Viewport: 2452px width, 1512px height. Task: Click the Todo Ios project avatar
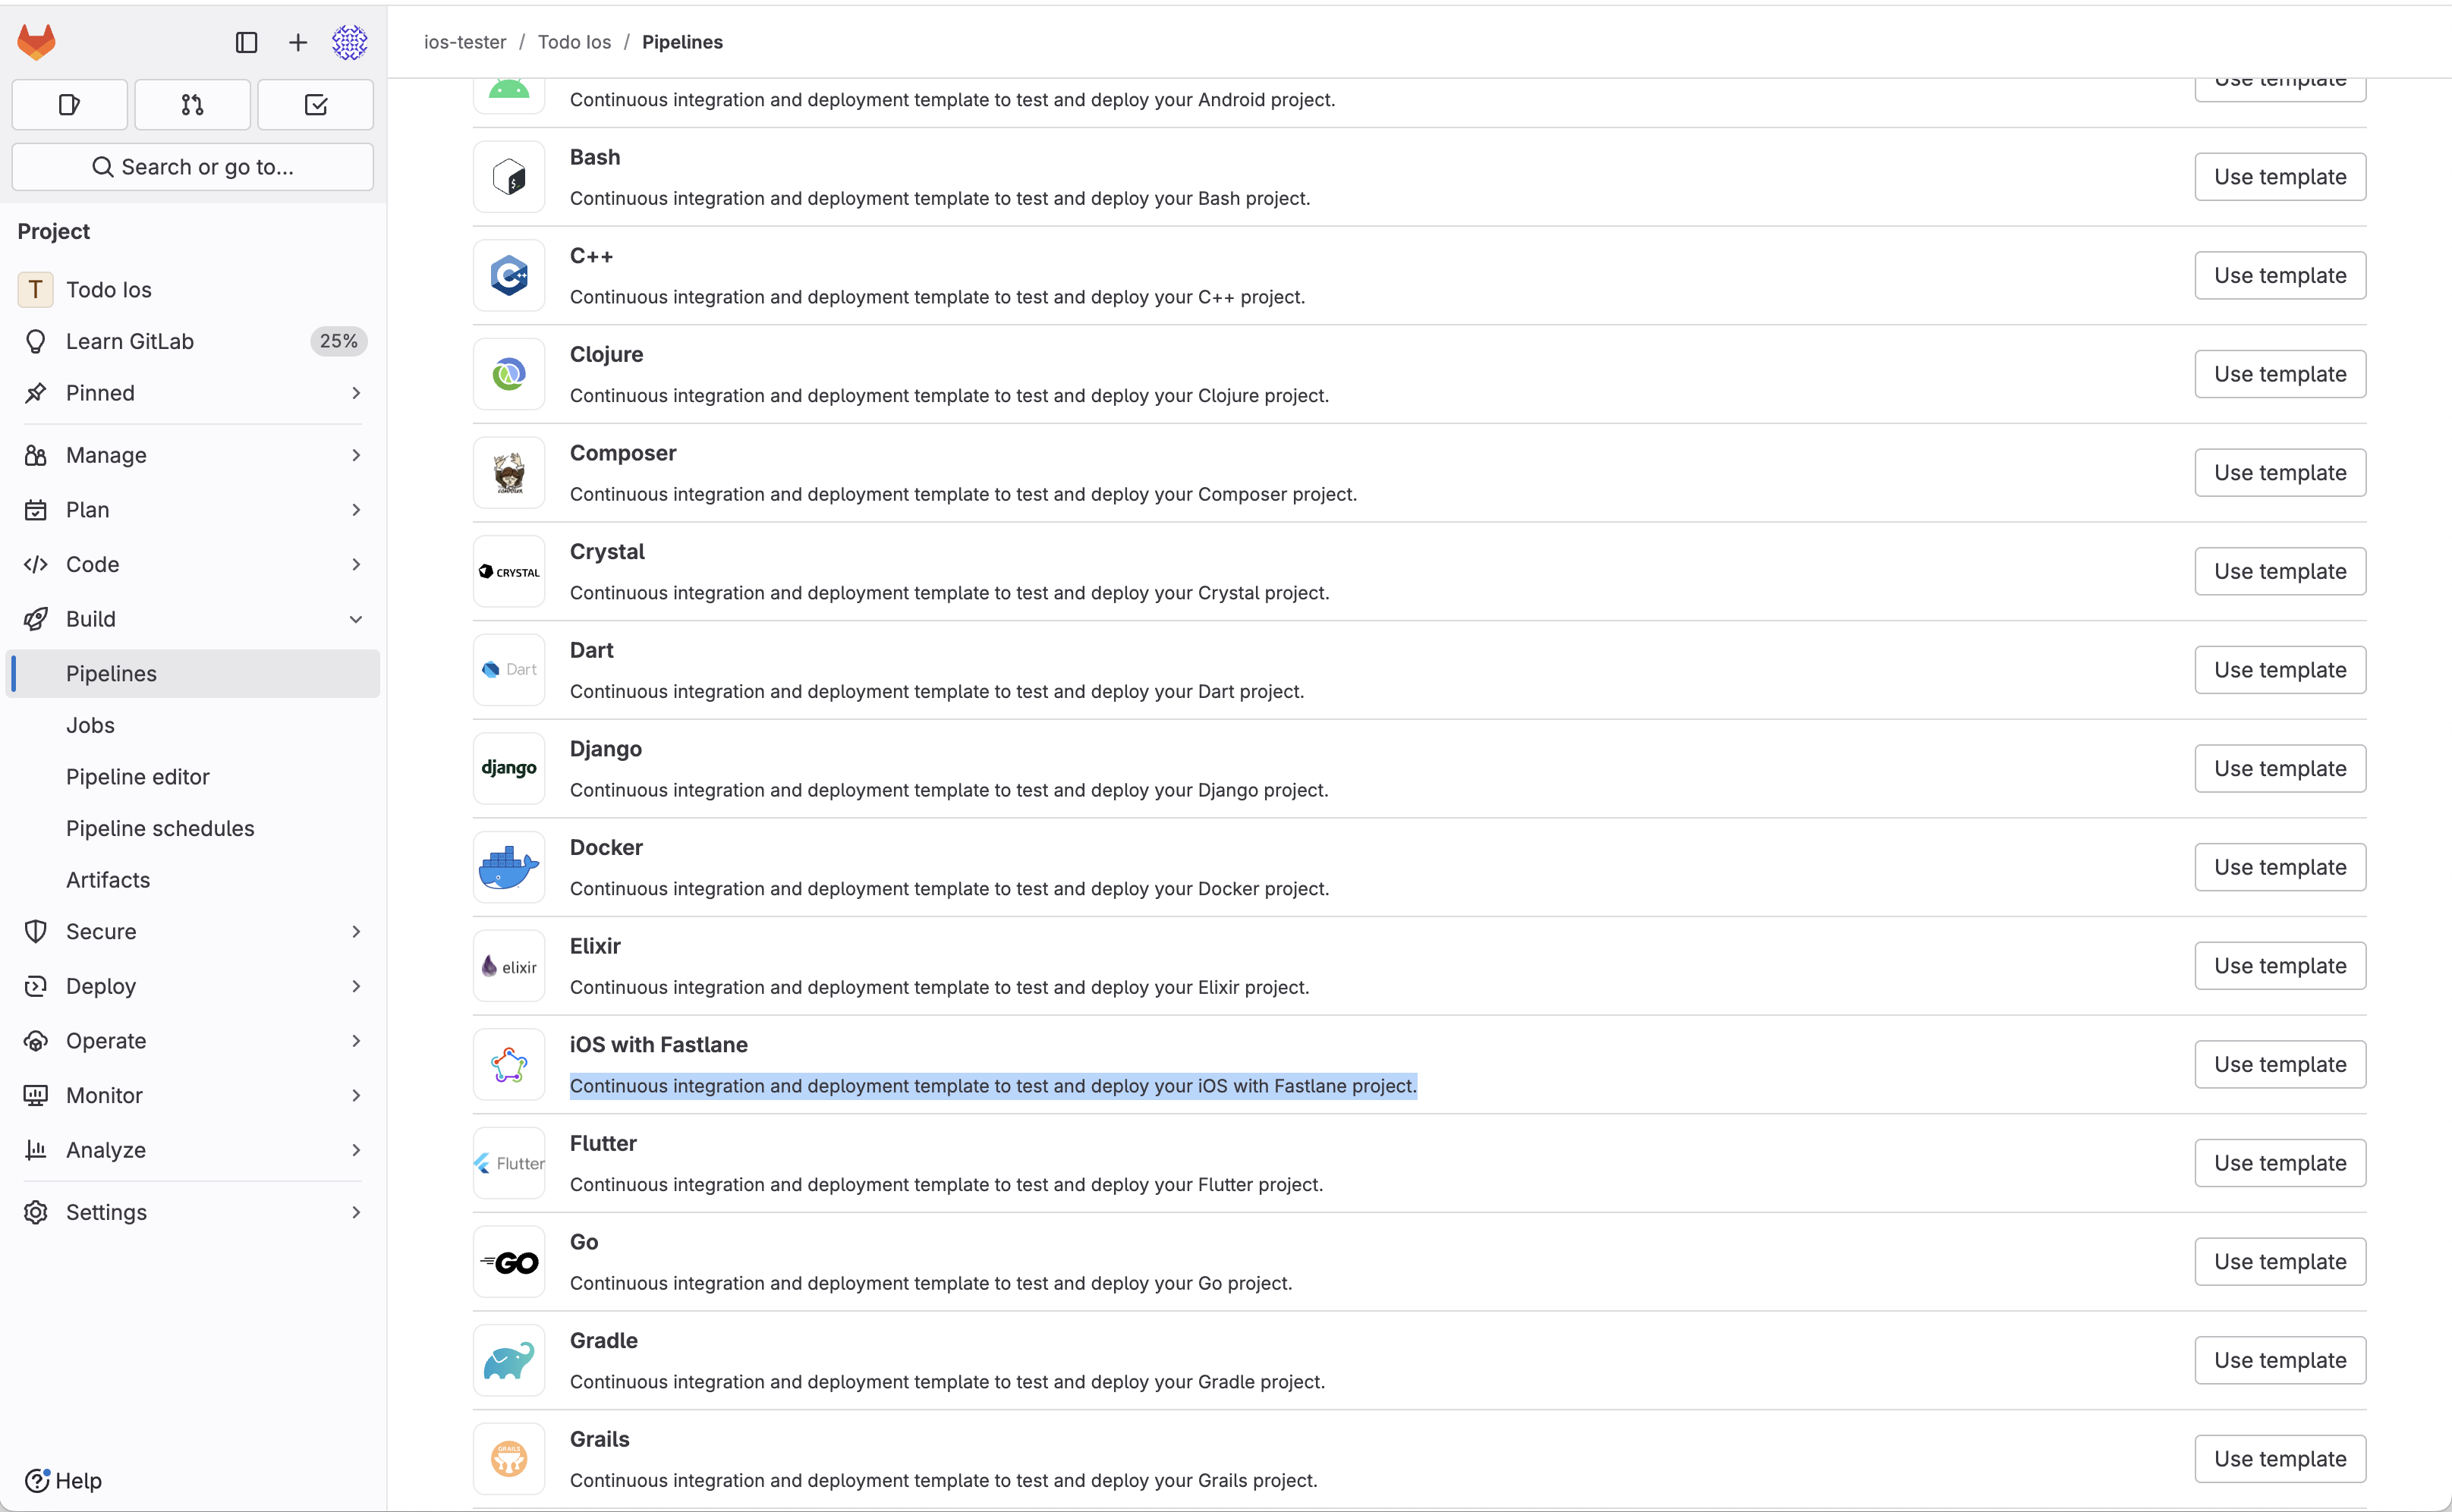[x=35, y=290]
